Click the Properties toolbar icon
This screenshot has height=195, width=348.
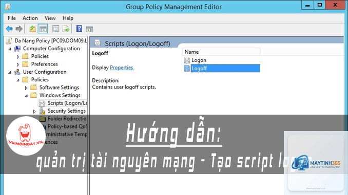[x=56, y=29]
